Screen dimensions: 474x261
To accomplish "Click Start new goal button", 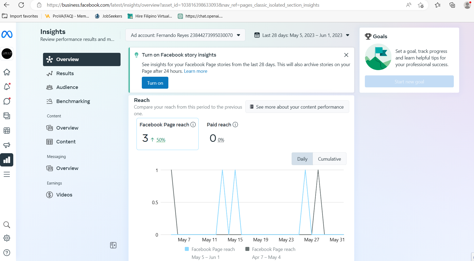I will [x=409, y=82].
